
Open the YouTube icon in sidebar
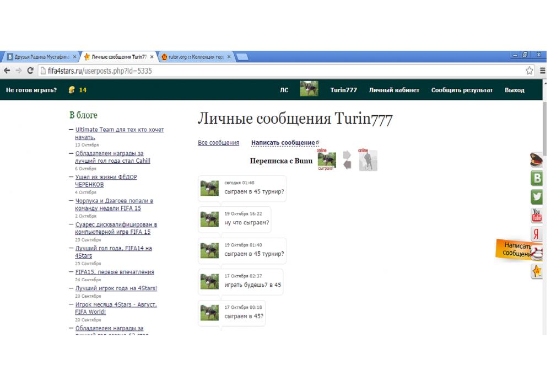pos(537,215)
